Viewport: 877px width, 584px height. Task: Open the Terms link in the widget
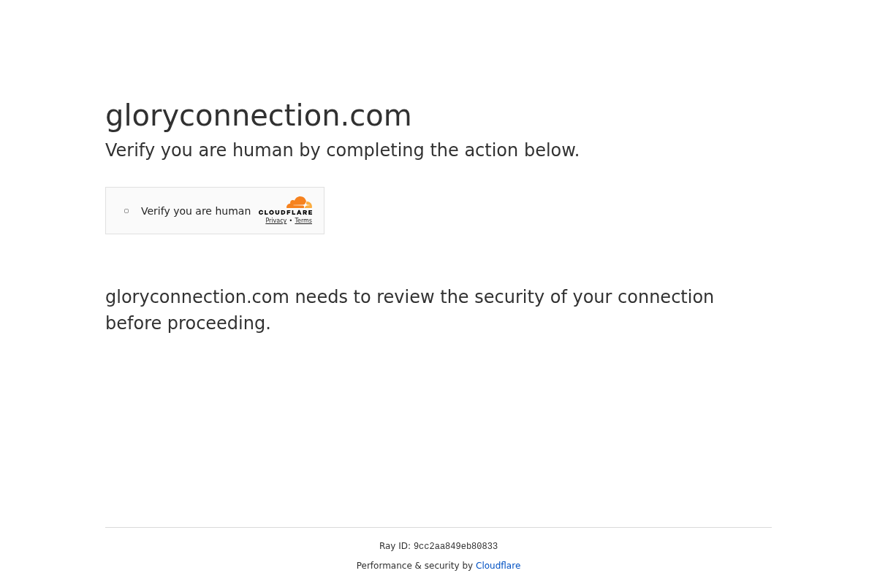point(303,220)
